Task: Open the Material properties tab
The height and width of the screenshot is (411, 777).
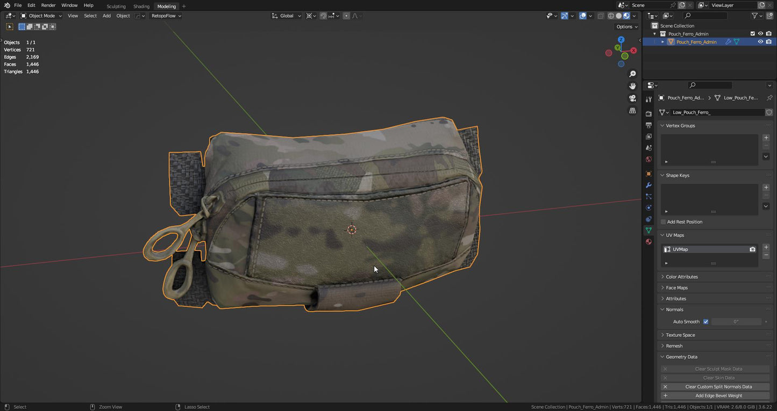Action: (648, 242)
